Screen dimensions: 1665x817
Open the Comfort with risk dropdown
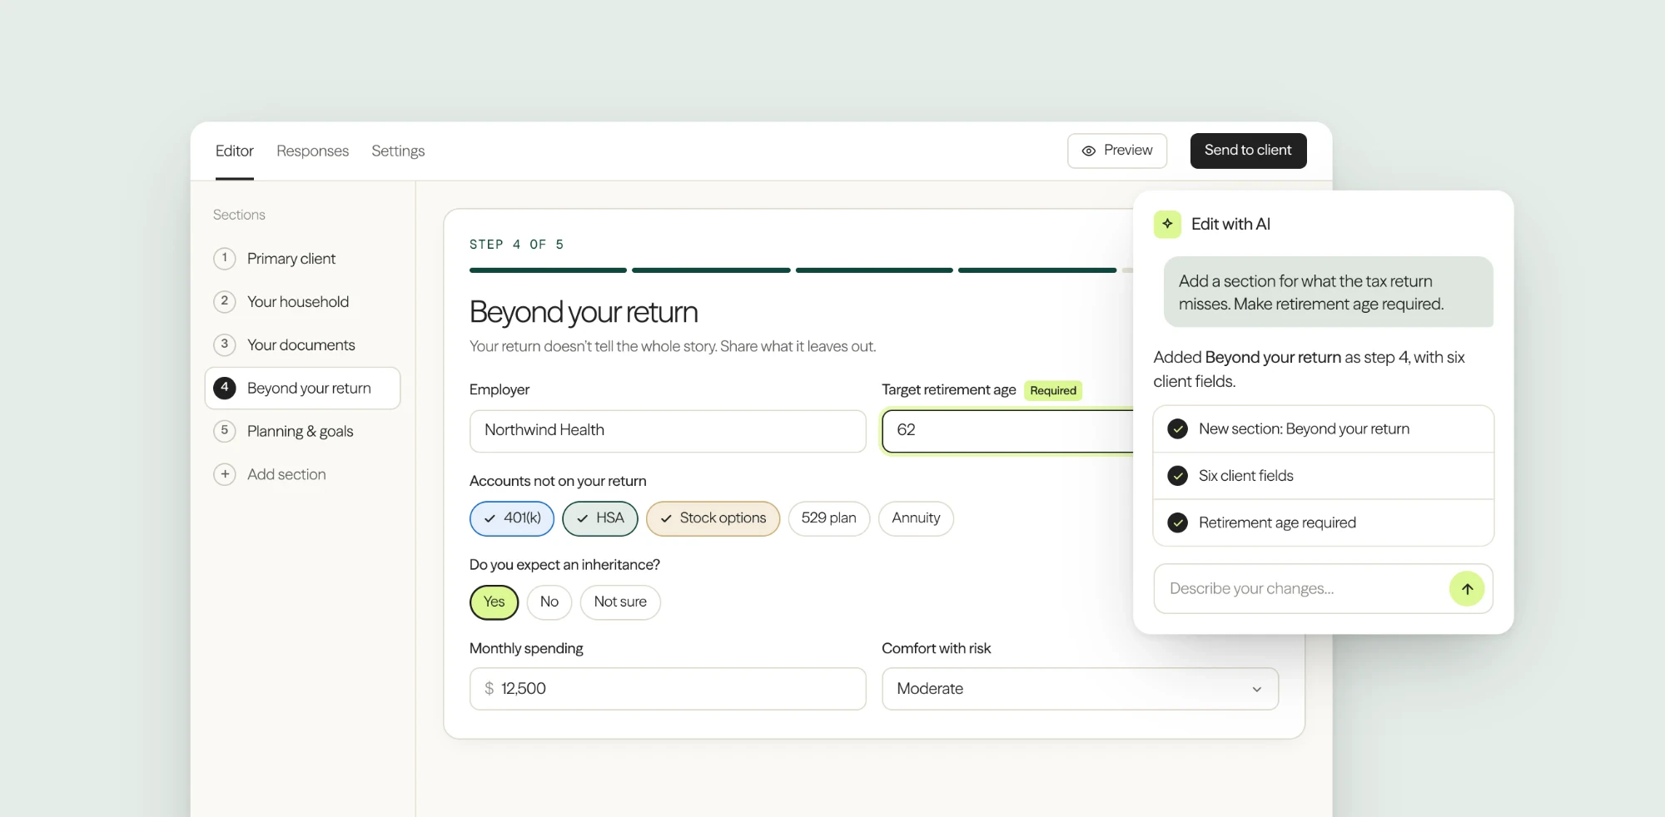[1080, 689]
